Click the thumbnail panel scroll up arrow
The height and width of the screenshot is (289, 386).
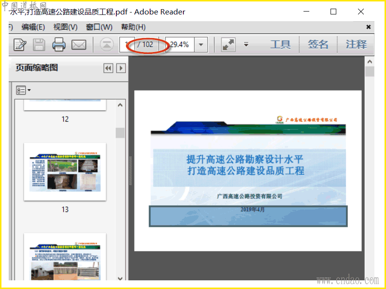pos(120,105)
